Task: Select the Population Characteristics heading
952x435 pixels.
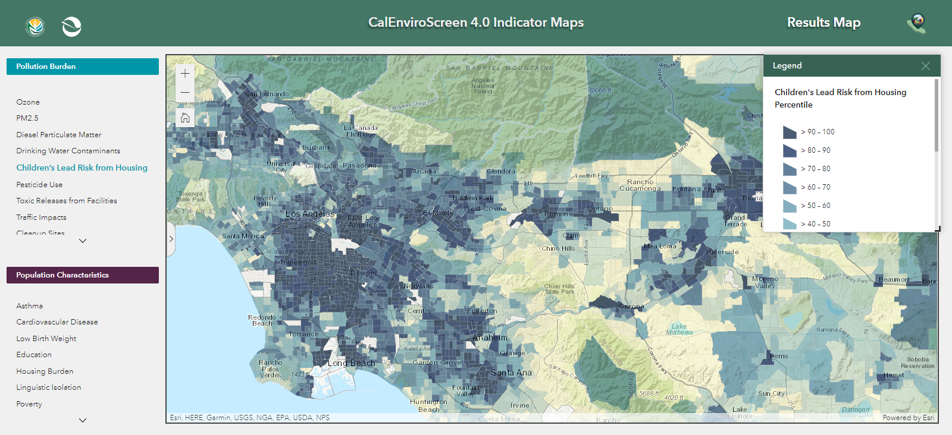Action: [83, 275]
